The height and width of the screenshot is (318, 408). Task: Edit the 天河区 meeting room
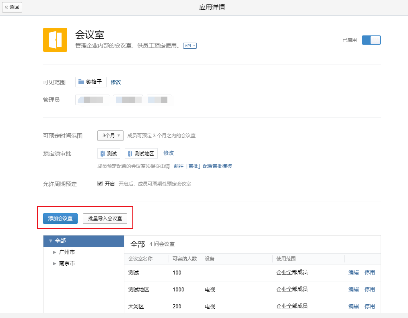point(354,306)
